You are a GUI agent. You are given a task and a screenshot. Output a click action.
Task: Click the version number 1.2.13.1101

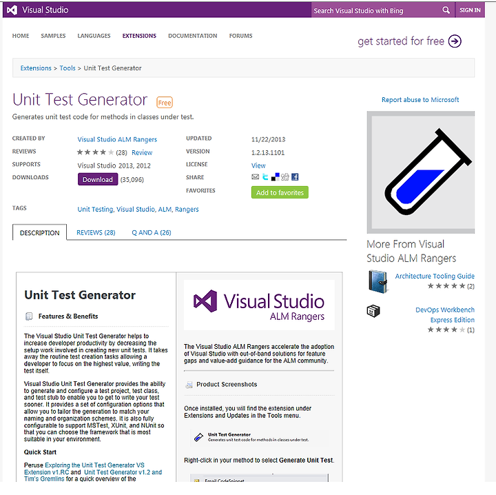pos(268,152)
